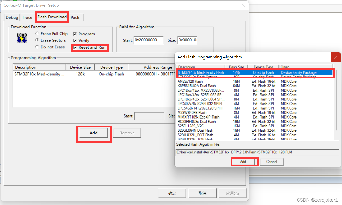342x205 pixels.
Task: Confirm with the 确定 button
Action: (x=172, y=193)
